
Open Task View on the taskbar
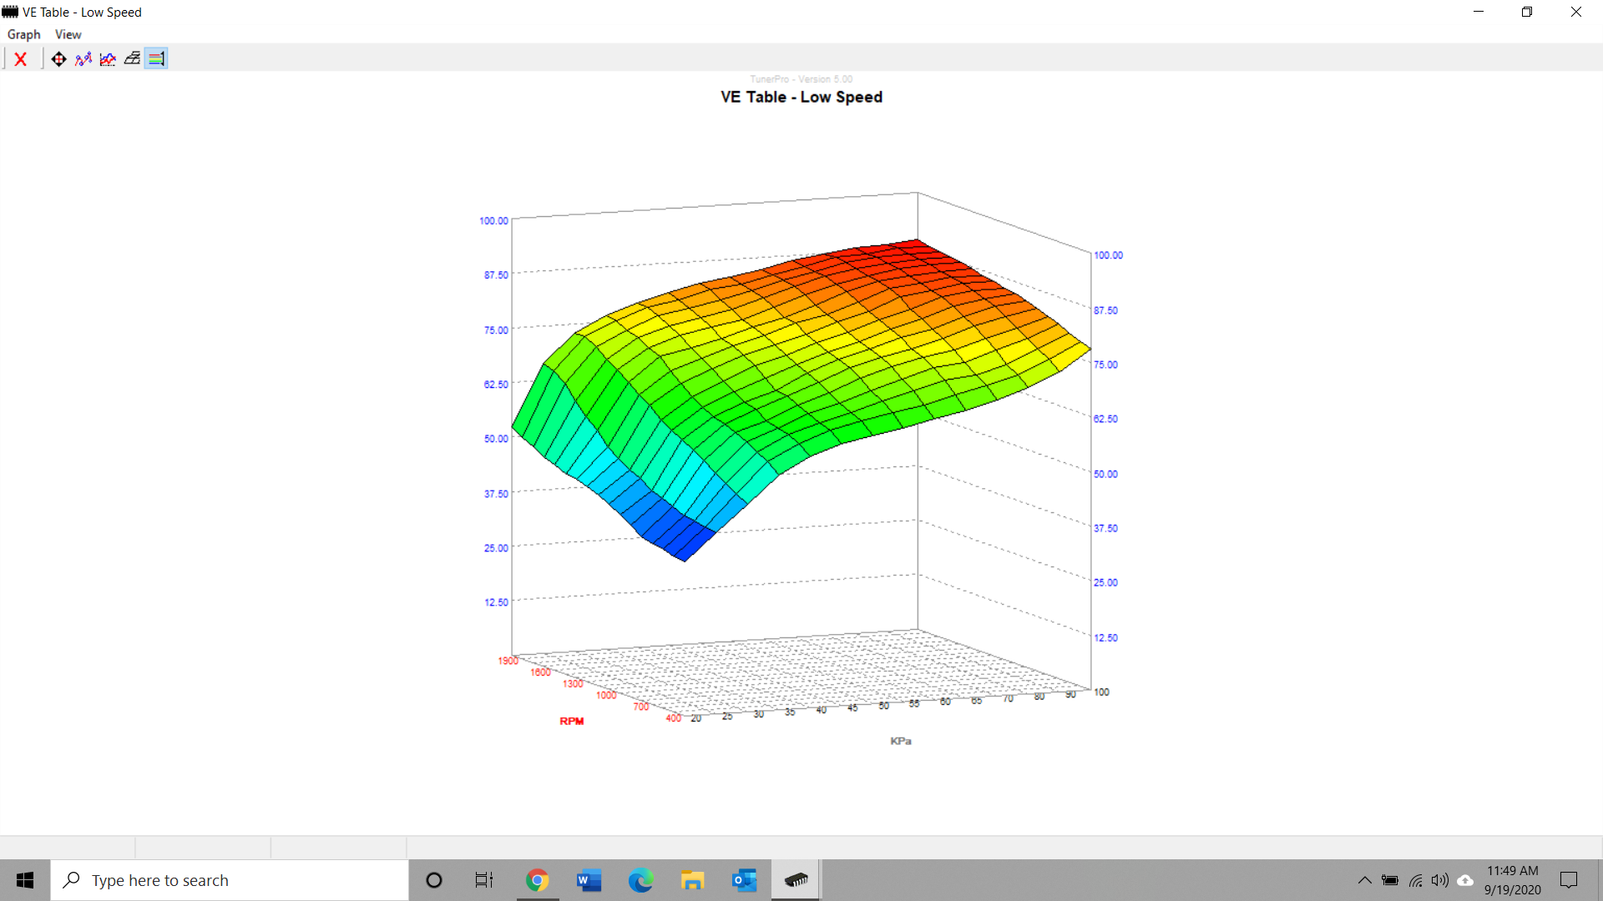coord(484,880)
